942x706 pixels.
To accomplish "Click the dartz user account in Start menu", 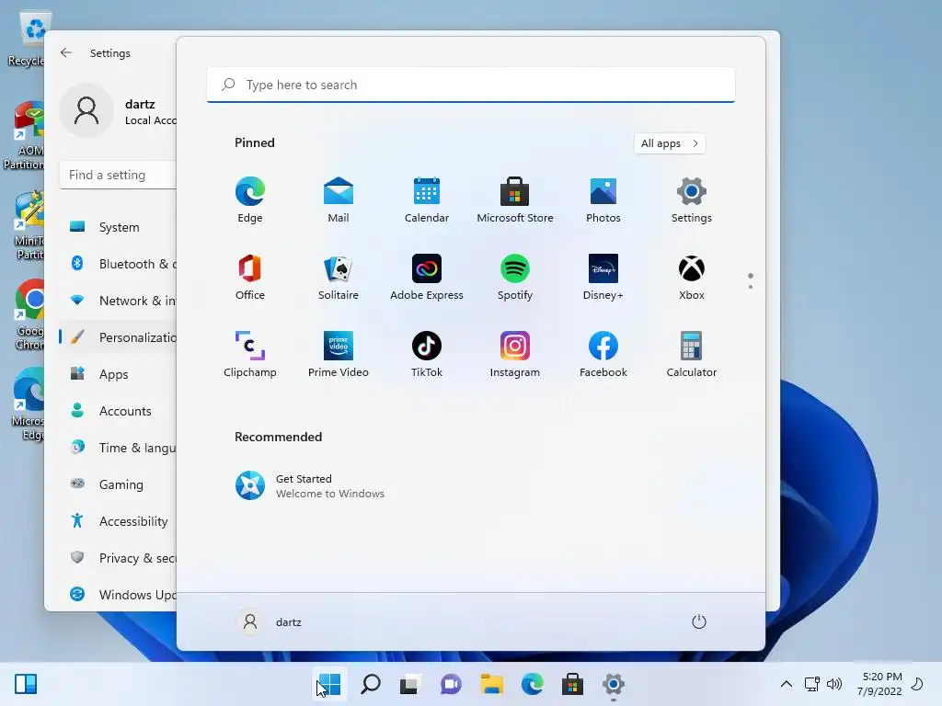I will (270, 622).
